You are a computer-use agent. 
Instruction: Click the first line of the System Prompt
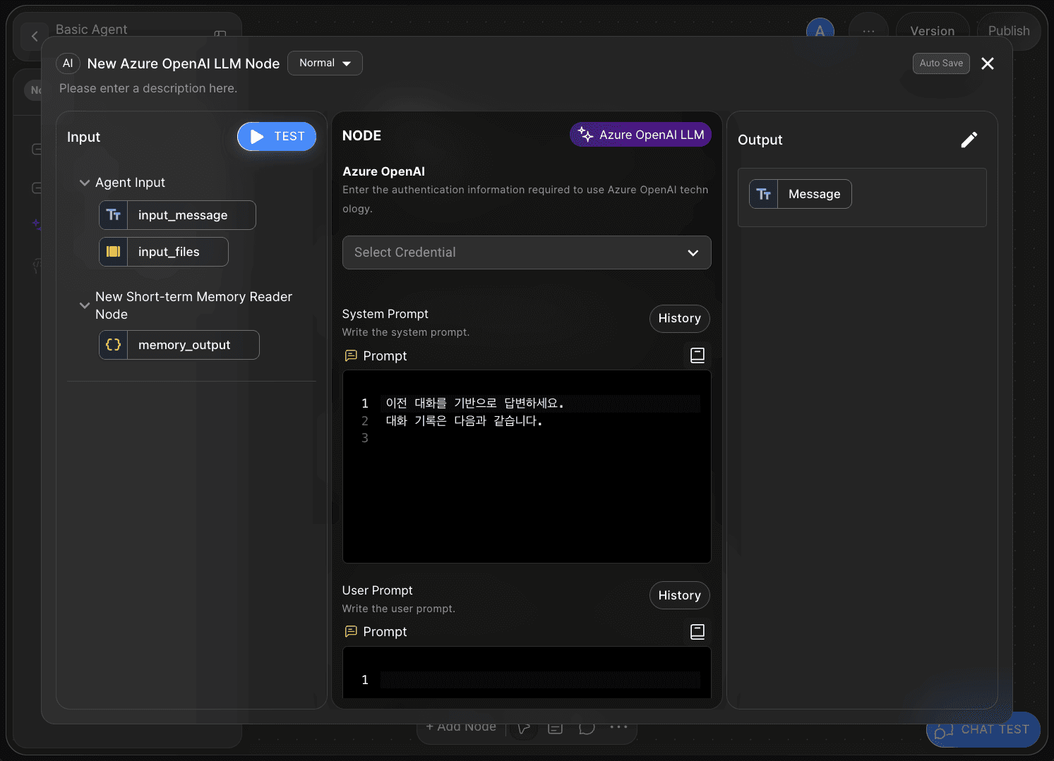pos(474,403)
